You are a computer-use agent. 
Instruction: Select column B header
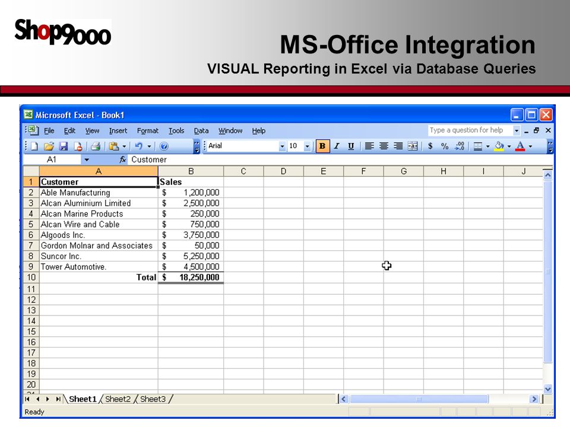point(191,171)
